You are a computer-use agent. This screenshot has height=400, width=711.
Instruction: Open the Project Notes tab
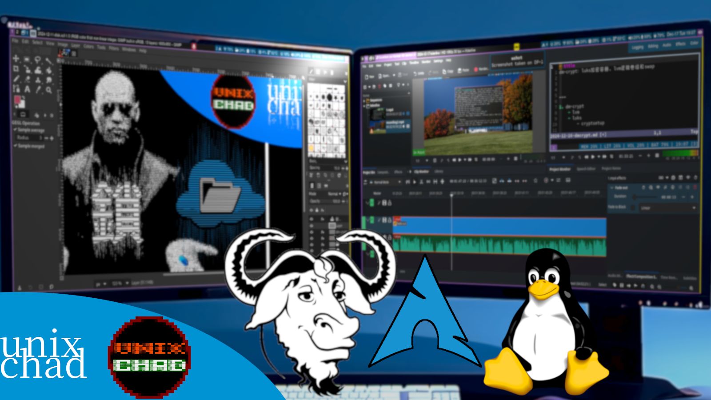[611, 168]
